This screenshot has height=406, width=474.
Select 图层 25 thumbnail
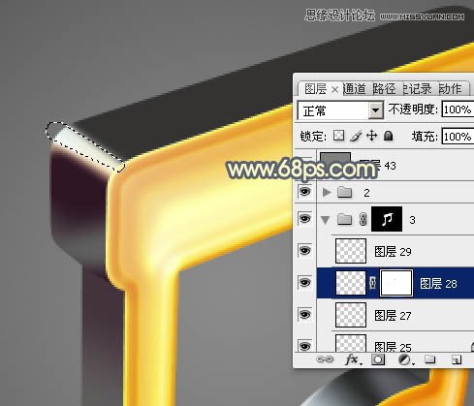coord(351,343)
